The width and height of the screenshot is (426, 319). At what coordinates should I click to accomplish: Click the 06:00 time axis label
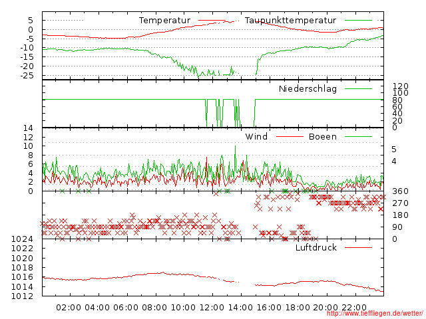click(126, 308)
